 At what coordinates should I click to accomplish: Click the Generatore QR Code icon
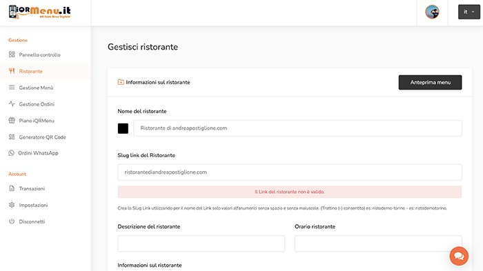point(12,137)
